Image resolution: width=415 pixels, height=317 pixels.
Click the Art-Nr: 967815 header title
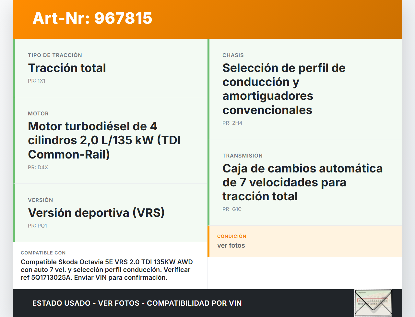(92, 18)
